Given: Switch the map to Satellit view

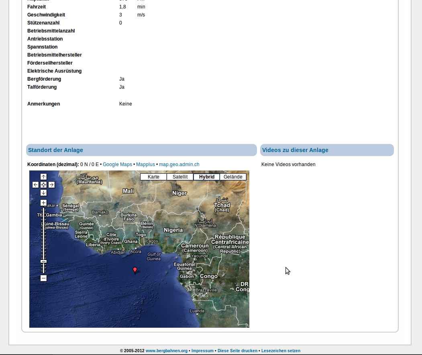Looking at the screenshot, I should [x=180, y=177].
